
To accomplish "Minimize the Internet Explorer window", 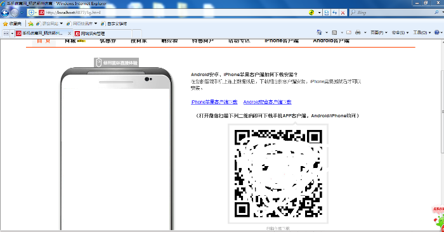I will click(417, 3).
